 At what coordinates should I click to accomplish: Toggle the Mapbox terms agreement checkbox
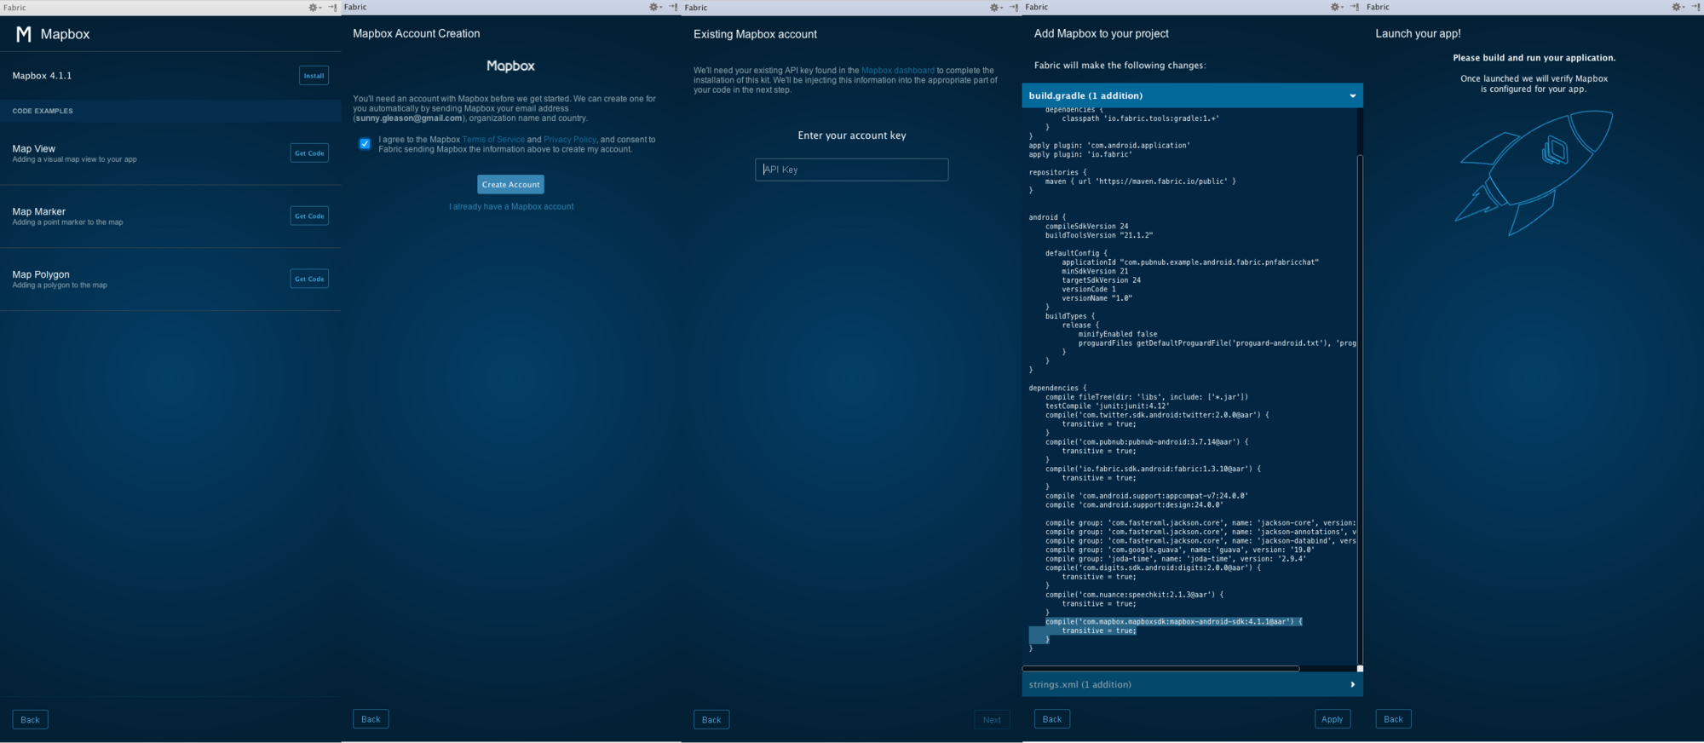pos(365,144)
